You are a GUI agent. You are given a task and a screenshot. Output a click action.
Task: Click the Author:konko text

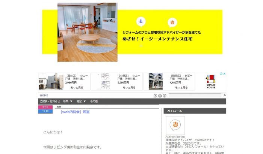(x=175, y=137)
